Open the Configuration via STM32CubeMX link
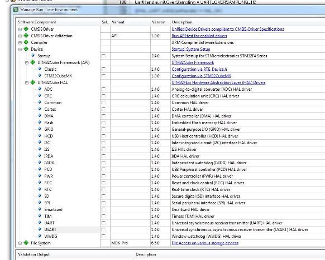The height and width of the screenshot is (260, 325). [201, 76]
